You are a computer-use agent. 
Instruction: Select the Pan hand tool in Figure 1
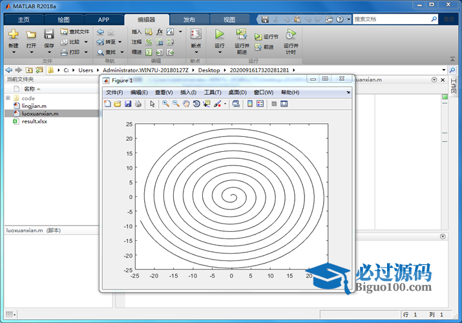(186, 103)
